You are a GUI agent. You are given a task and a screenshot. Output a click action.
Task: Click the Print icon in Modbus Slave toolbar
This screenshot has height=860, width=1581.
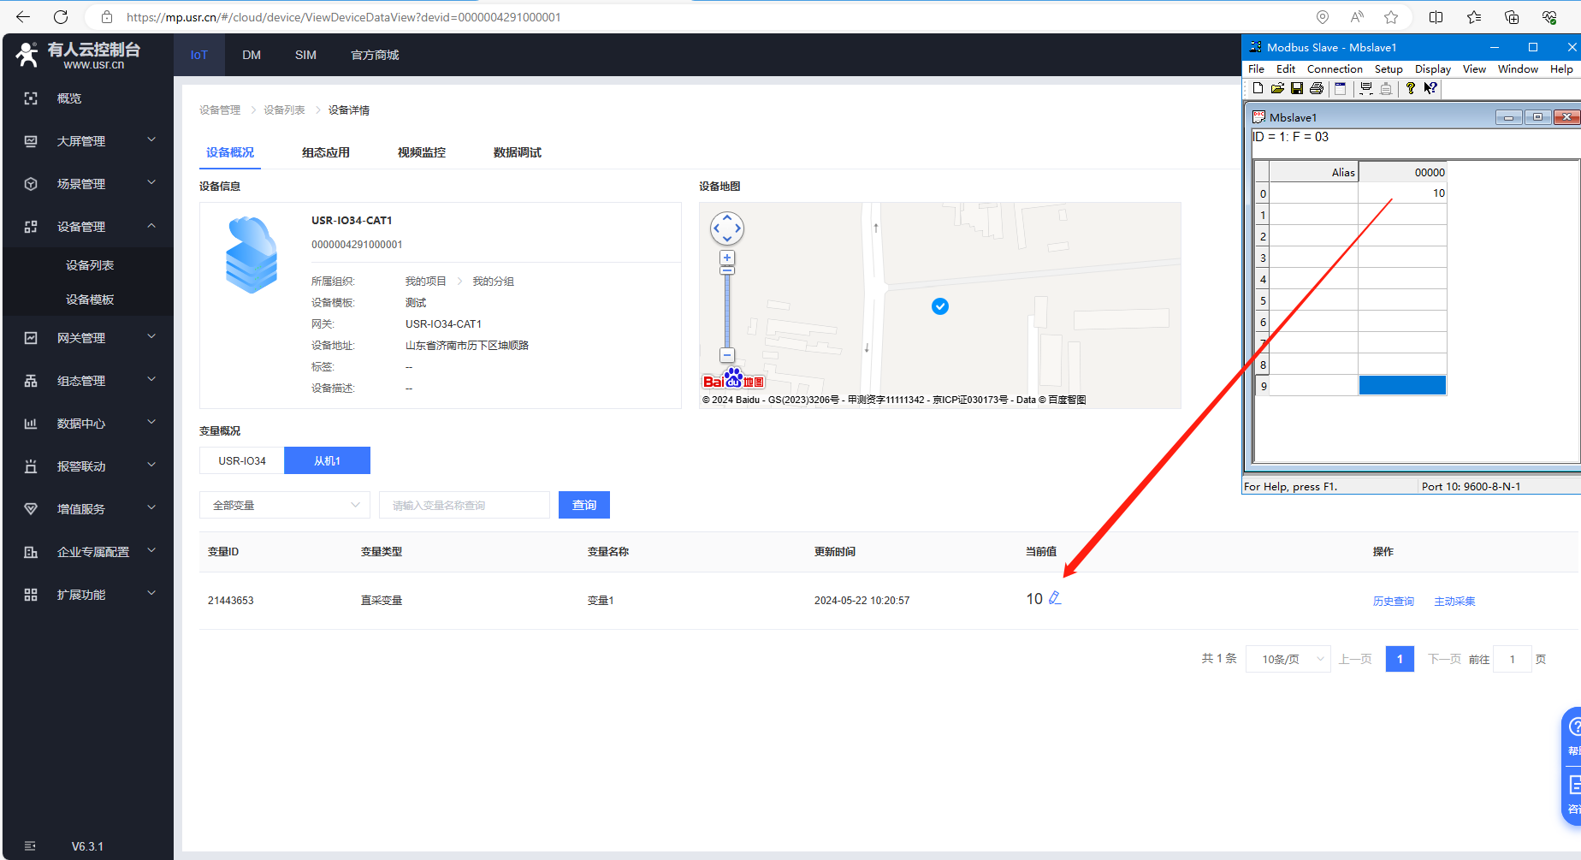coord(1317,88)
